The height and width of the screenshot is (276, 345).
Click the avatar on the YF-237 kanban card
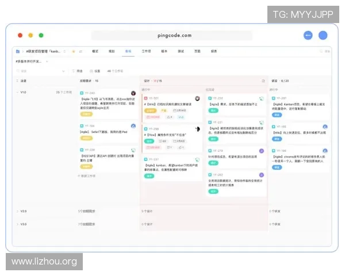(x=197, y=159)
